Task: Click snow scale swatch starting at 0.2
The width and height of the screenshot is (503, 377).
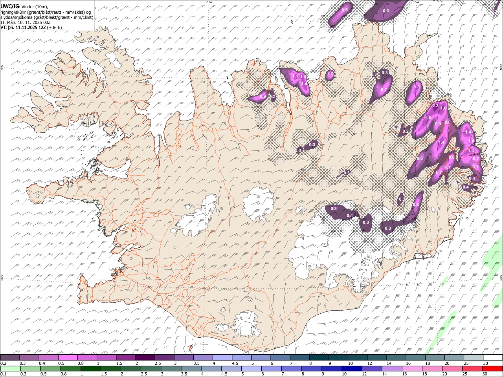Action: click(x=10, y=357)
